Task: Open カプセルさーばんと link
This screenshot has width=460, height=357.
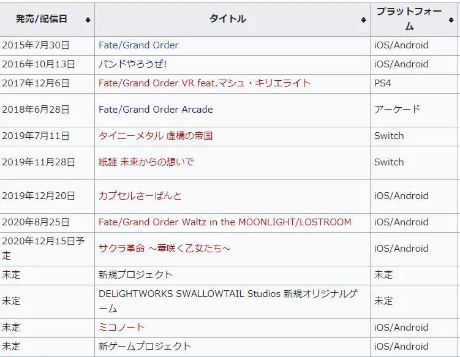Action: [140, 196]
